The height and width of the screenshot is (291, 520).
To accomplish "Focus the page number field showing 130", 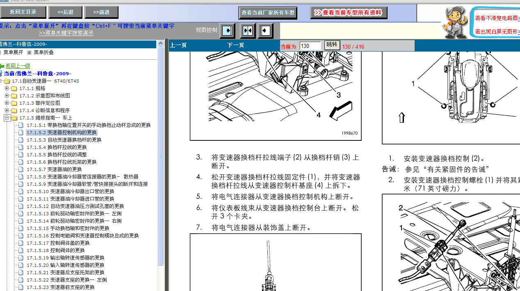I will pos(310,46).
